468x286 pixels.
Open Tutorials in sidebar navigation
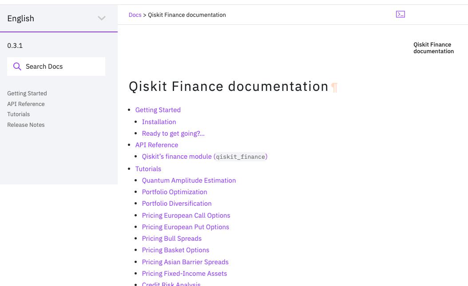coord(19,114)
